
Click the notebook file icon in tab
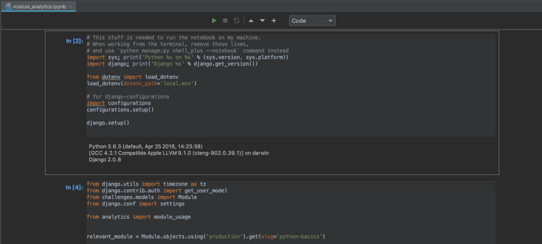[x=8, y=7]
